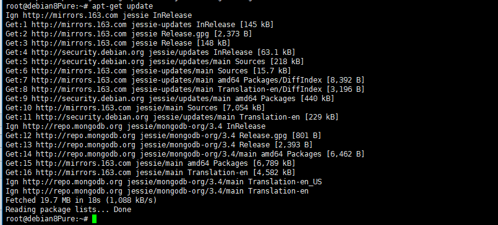Viewport: 498px width, 225px height.
Task: Click the Get:1 jessie-updates InRelease line
Action: pyautogui.click(x=139, y=25)
